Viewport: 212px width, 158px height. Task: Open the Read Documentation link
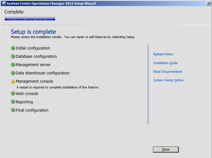click(168, 72)
